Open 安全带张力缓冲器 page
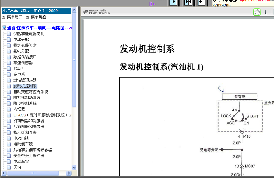Screen dimensions: 274x178 (x=29, y=156)
